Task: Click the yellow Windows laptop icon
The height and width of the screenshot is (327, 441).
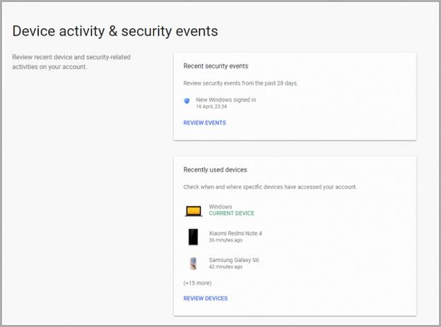Action: pyautogui.click(x=194, y=211)
